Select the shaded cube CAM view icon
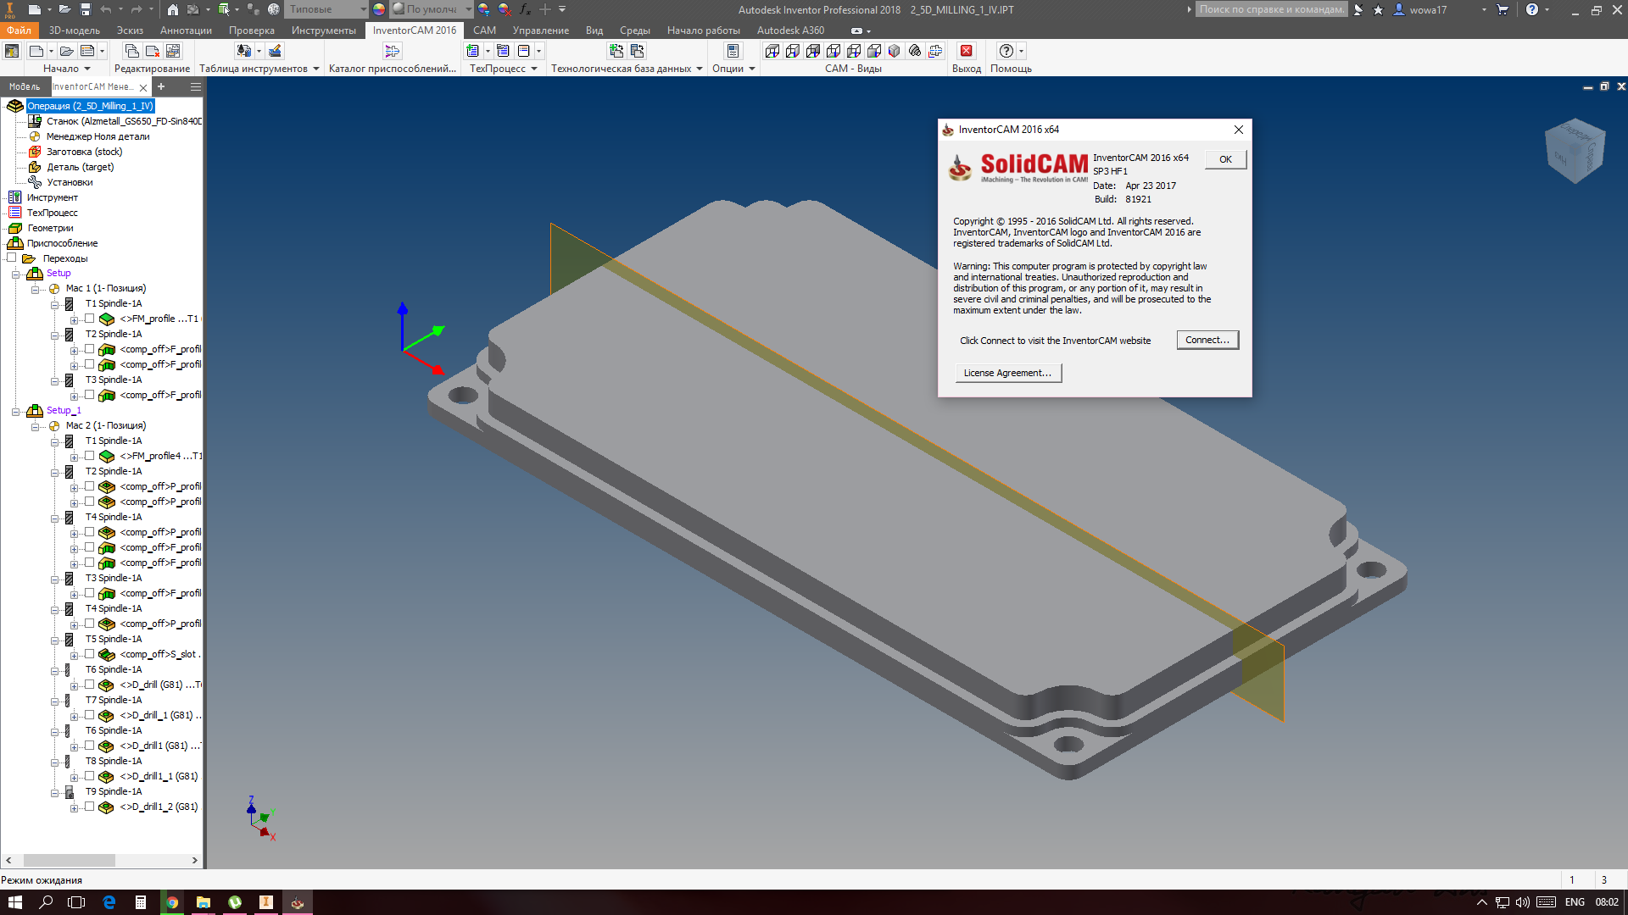The height and width of the screenshot is (915, 1628). tap(894, 51)
